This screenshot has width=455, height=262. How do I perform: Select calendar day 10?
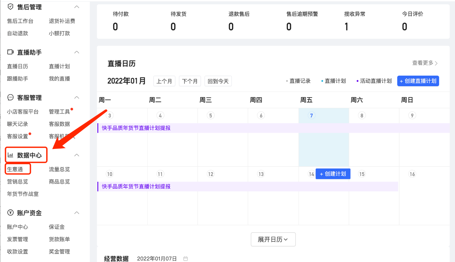pyautogui.click(x=110, y=174)
